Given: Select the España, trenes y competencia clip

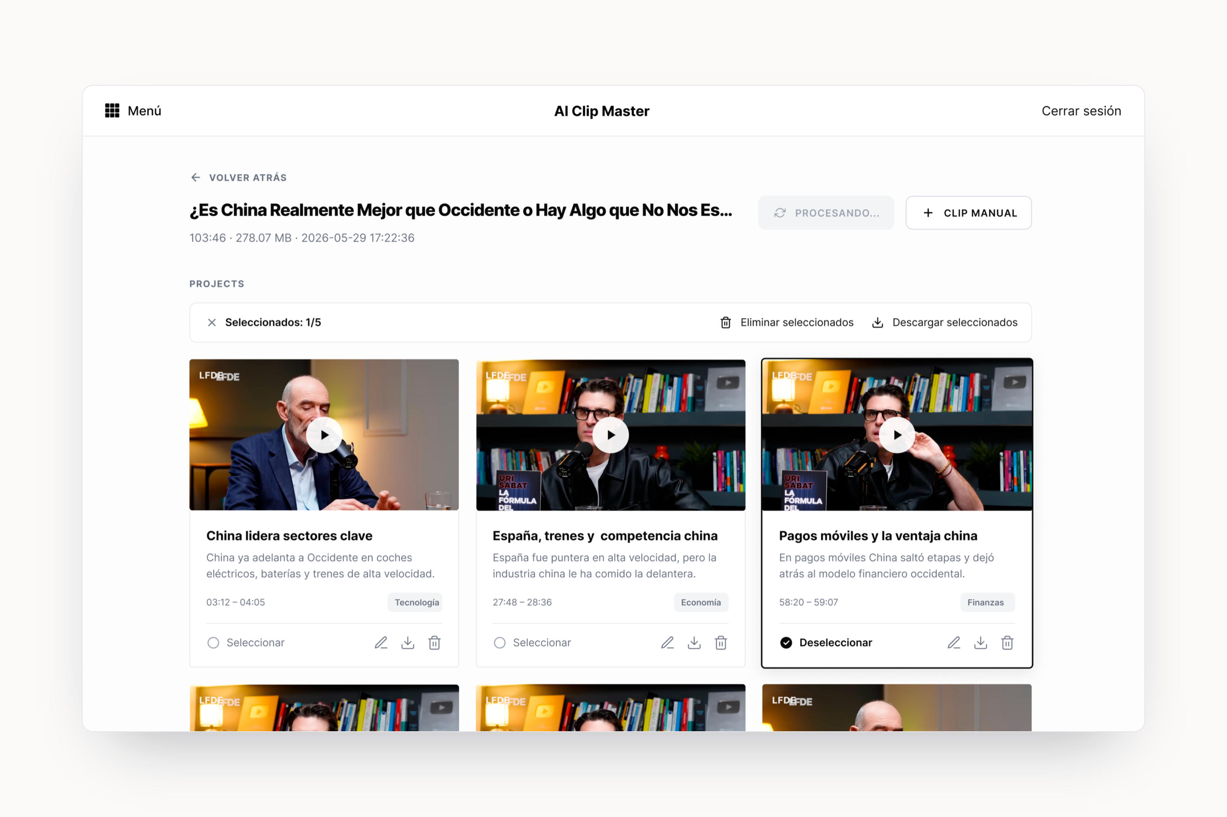Looking at the screenshot, I should 532,642.
